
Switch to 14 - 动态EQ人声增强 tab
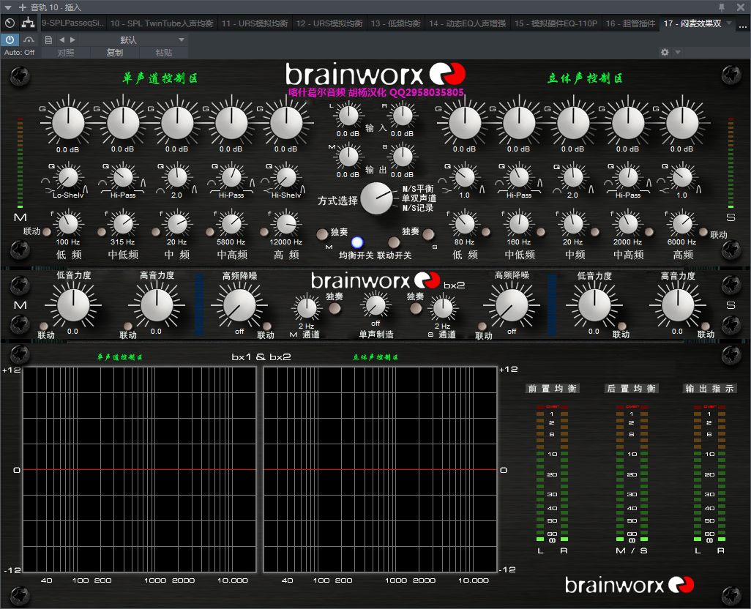point(467,23)
